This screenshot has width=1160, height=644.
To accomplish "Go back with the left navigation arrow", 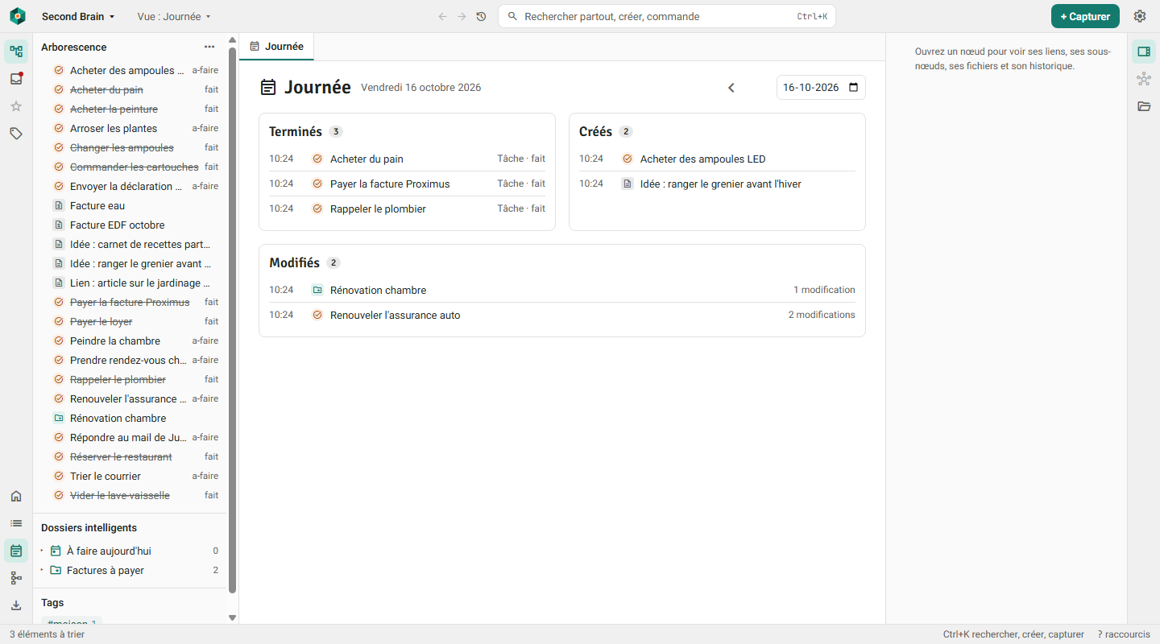I will [442, 16].
